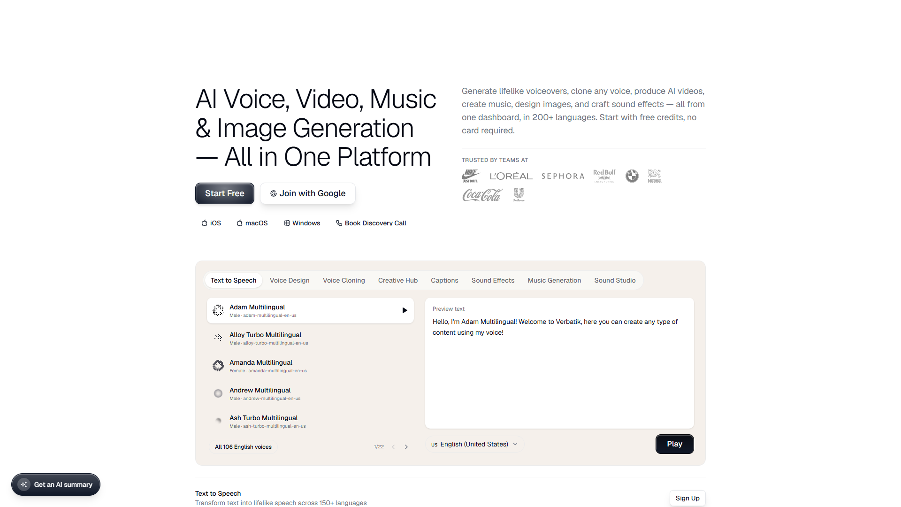Click the BMW logo
901x507 pixels.
(632, 176)
